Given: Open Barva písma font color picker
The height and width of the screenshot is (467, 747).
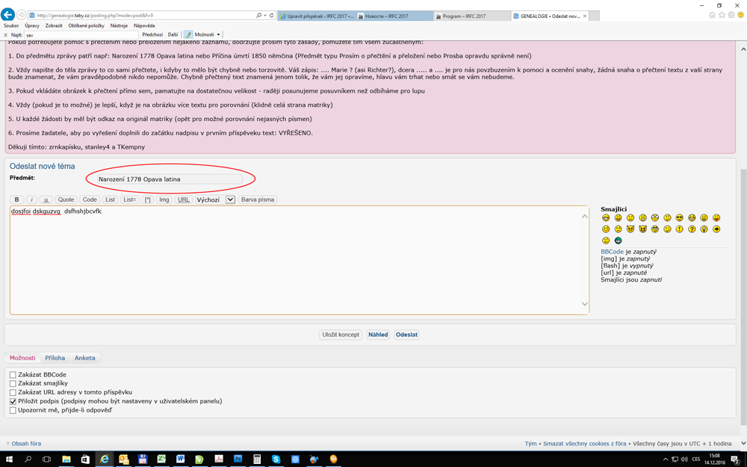Looking at the screenshot, I should [257, 200].
